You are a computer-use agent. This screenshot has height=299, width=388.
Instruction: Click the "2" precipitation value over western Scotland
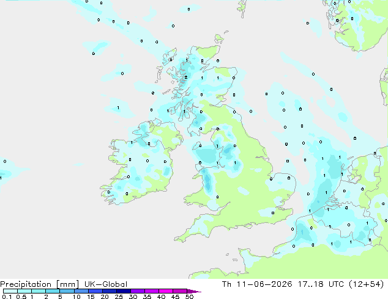click(186, 77)
